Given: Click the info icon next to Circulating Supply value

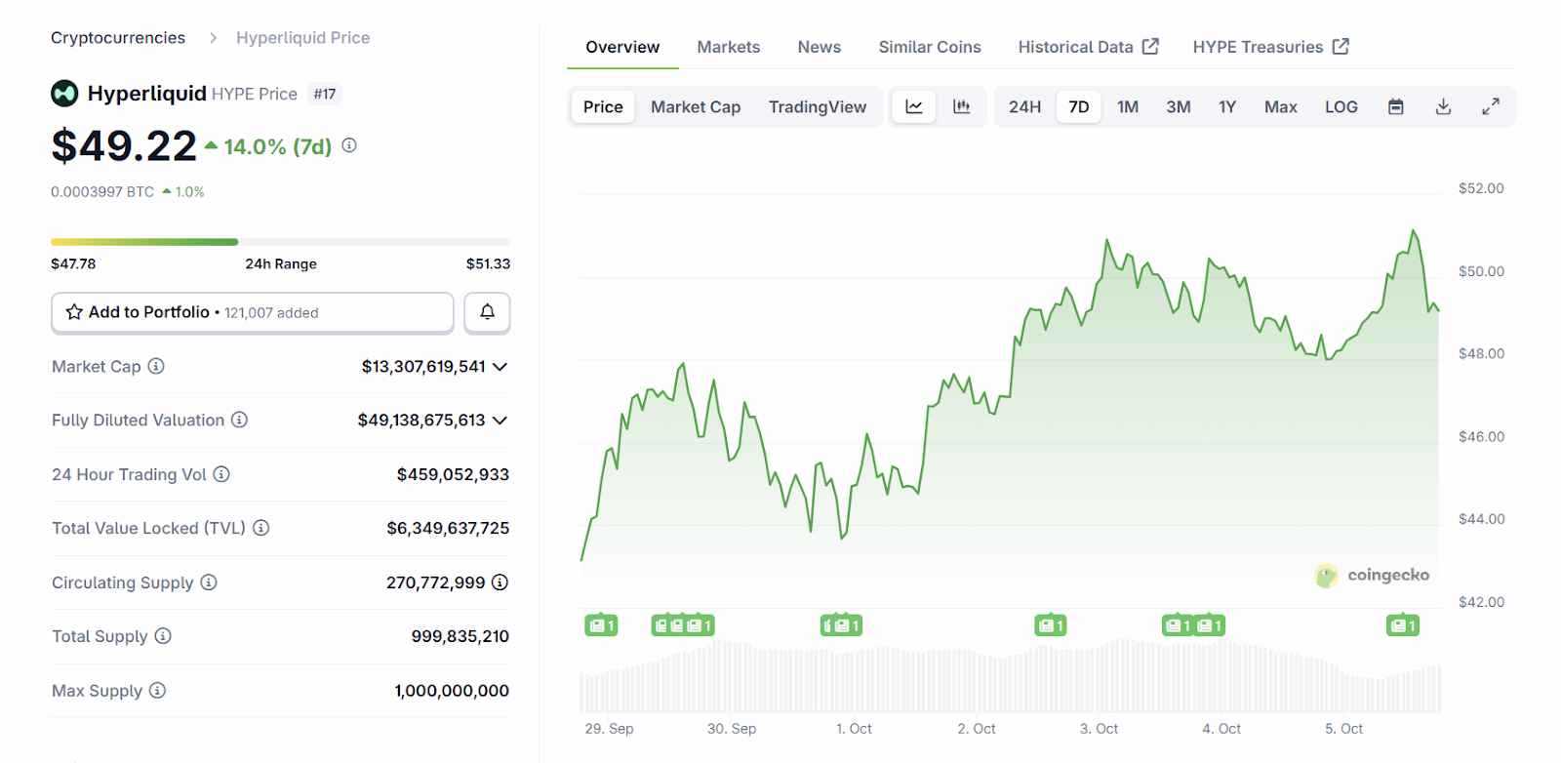Looking at the screenshot, I should coord(500,582).
